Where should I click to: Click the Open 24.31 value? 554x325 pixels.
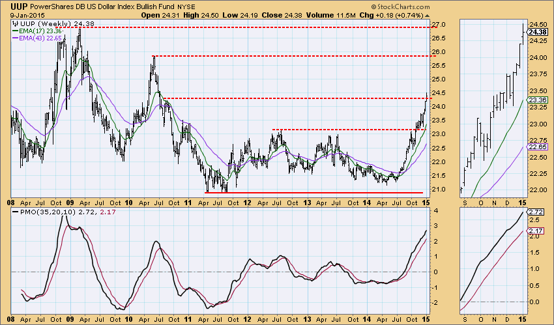pos(160,15)
